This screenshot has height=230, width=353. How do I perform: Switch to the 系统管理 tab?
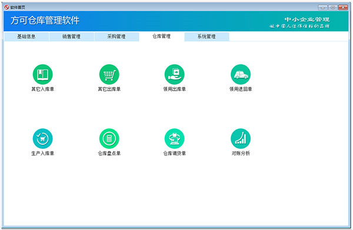tap(207, 36)
